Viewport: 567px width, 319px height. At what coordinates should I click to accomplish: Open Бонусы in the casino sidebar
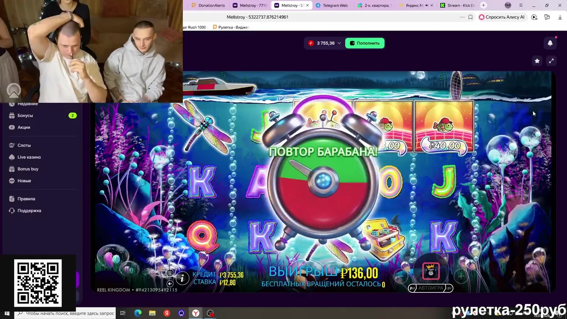point(25,116)
